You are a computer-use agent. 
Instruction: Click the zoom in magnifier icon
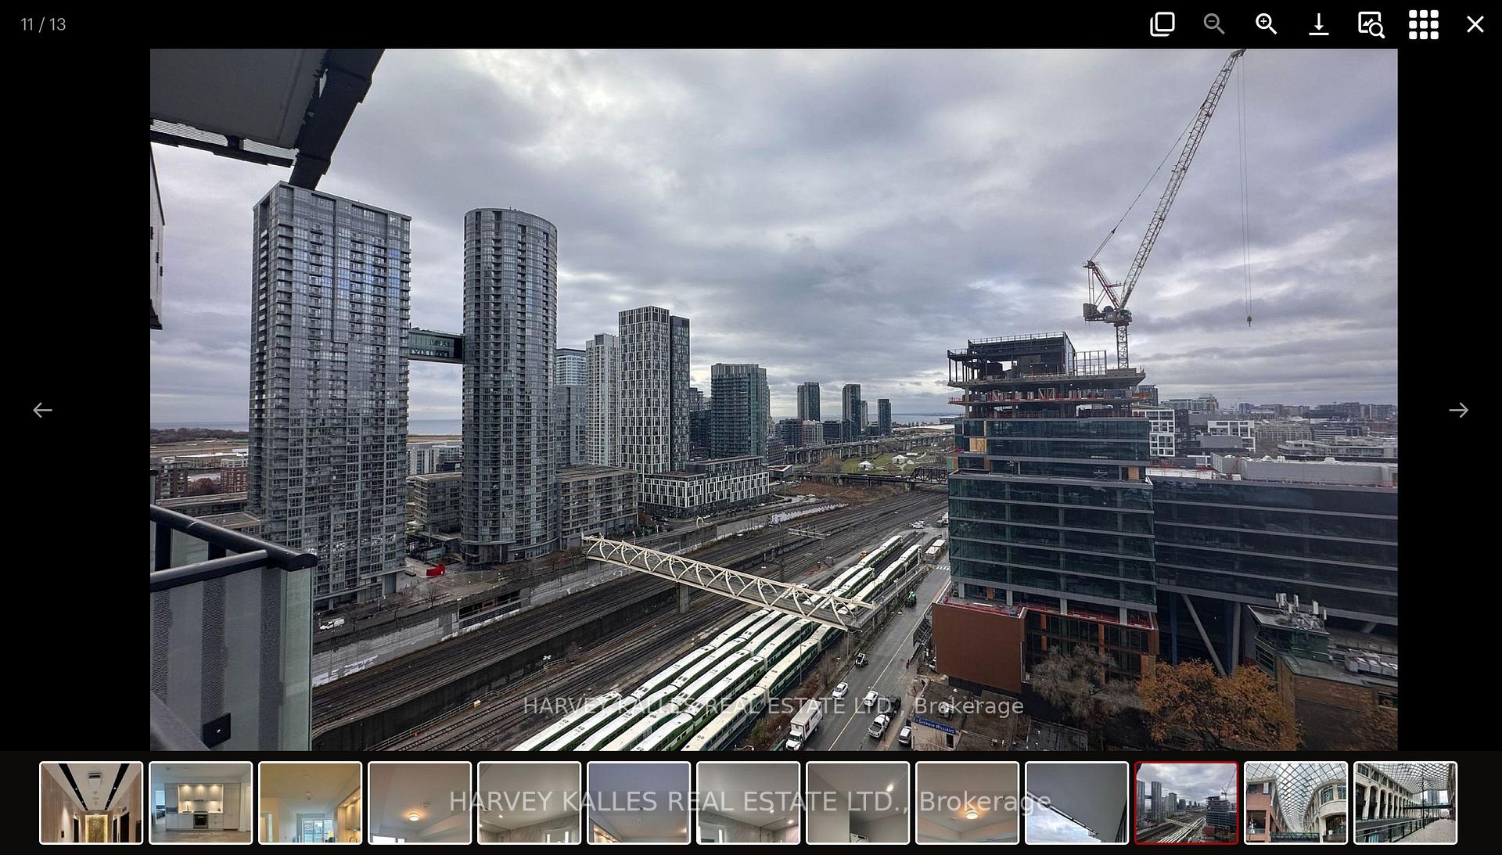[1266, 24]
